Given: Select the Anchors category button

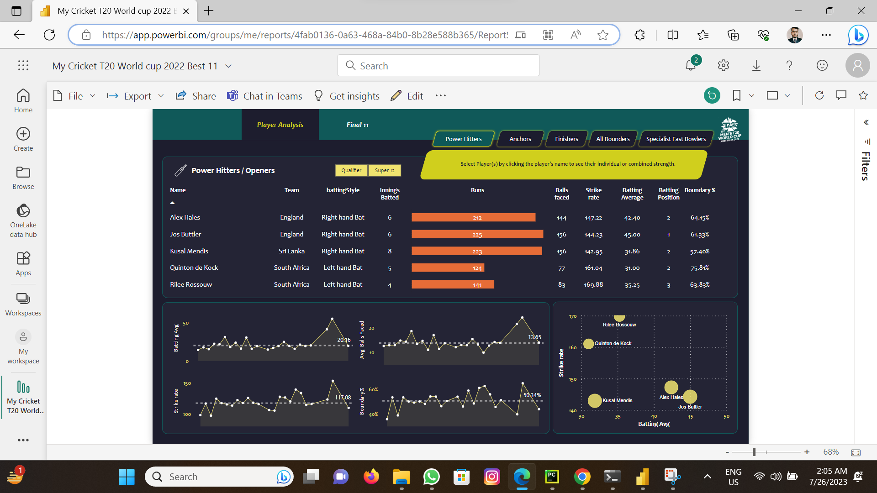Looking at the screenshot, I should (520, 139).
